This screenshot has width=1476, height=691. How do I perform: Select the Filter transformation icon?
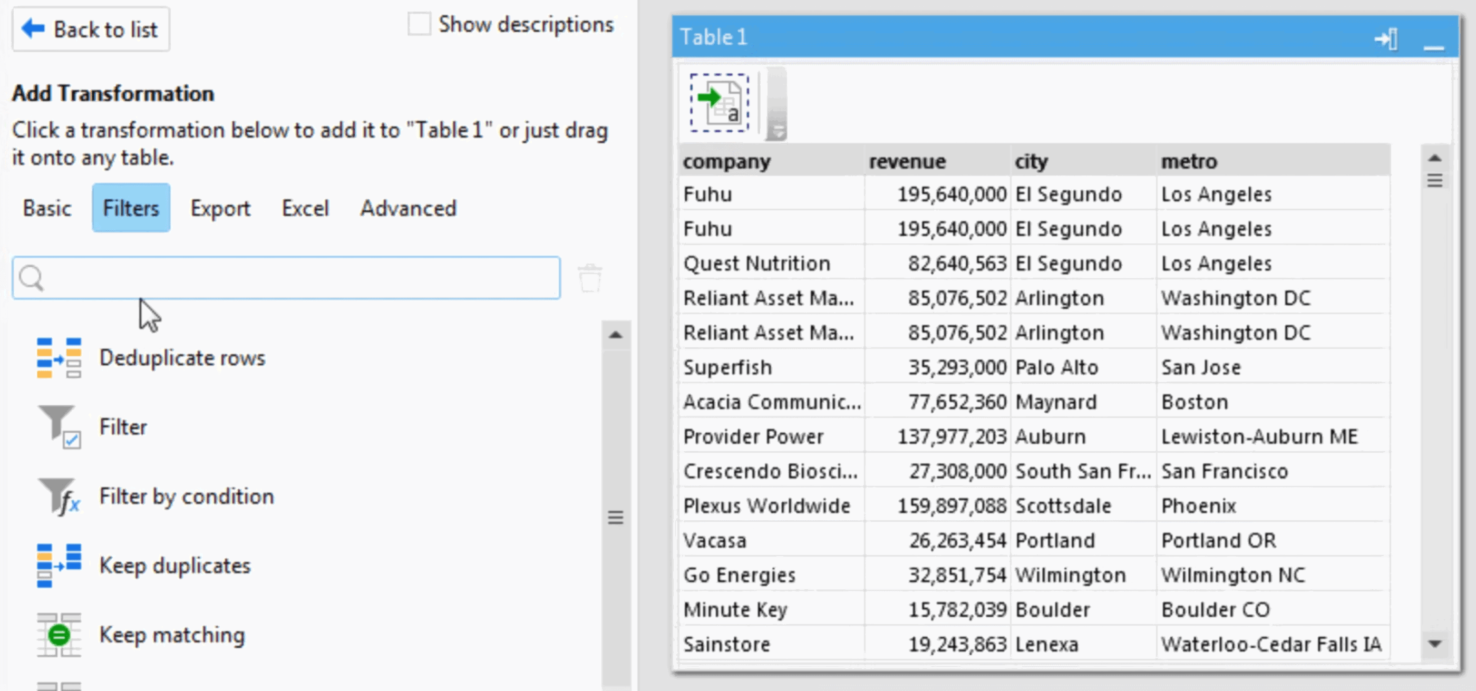tap(60, 426)
